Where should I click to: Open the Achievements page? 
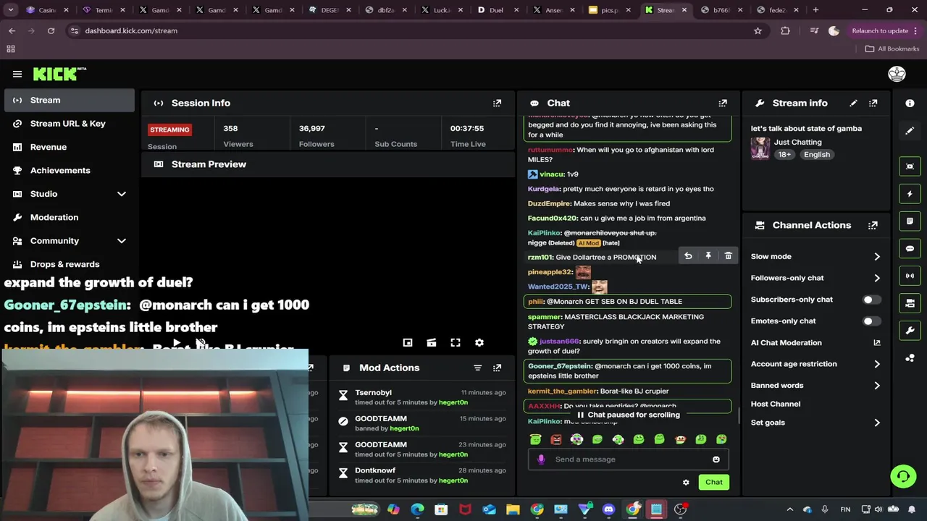click(70, 171)
